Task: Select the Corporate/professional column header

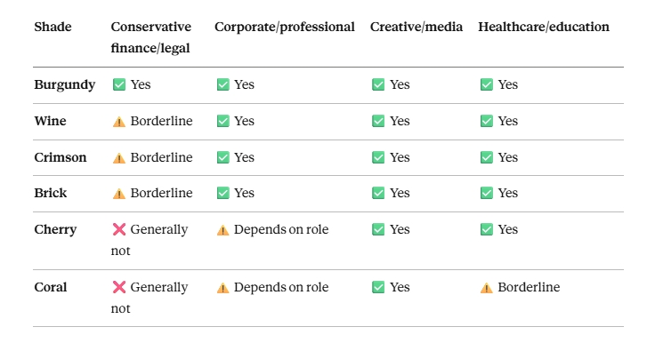Action: [285, 27]
